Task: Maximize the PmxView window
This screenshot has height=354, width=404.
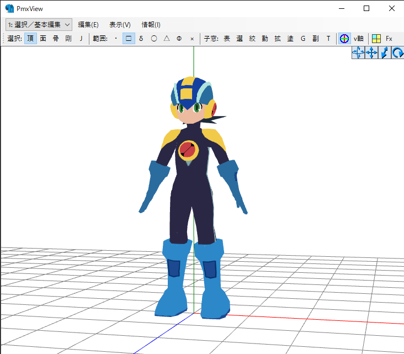Action: (x=366, y=8)
